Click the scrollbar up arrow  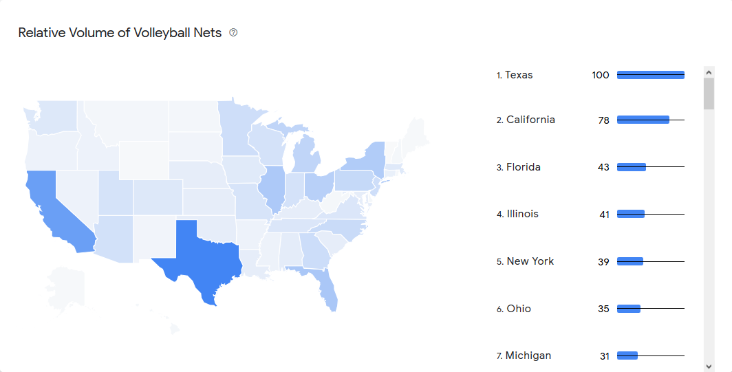(x=709, y=71)
